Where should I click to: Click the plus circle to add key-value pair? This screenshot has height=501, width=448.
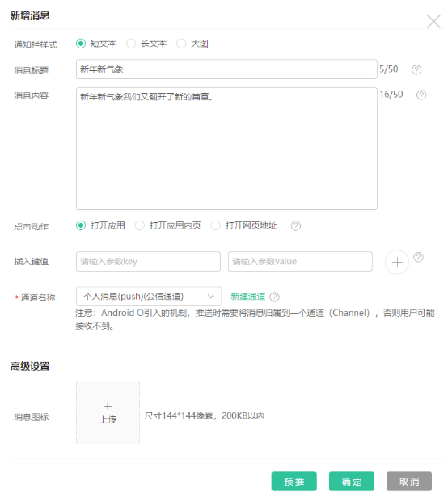tap(397, 263)
